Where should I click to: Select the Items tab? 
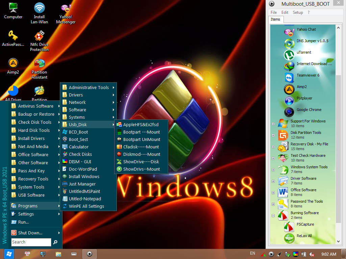[275, 19]
